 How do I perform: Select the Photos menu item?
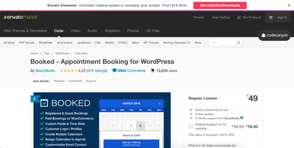coord(133,31)
